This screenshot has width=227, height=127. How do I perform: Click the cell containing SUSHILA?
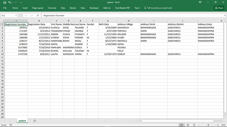(x=57, y=28)
